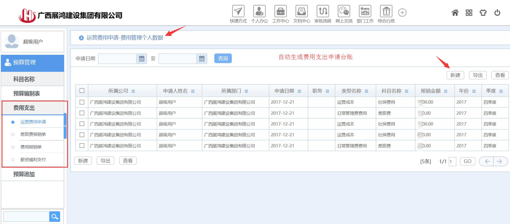The width and height of the screenshot is (510, 224).
Task: Expand the 预算追加 sidebar menu
Action: (x=24, y=174)
